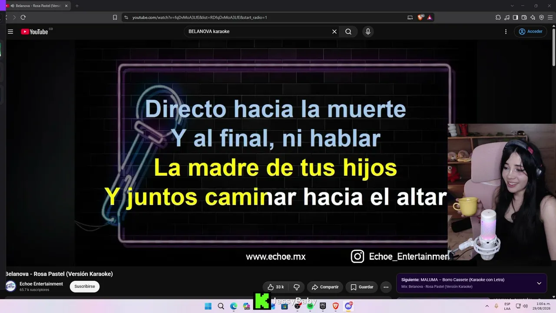Image resolution: width=556 pixels, height=313 pixels.
Task: Toggle the browser sidebar panel
Action: tap(515, 17)
